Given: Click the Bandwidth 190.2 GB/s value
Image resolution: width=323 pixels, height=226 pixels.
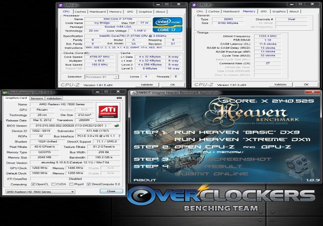Looking at the screenshot, I should (104, 157).
